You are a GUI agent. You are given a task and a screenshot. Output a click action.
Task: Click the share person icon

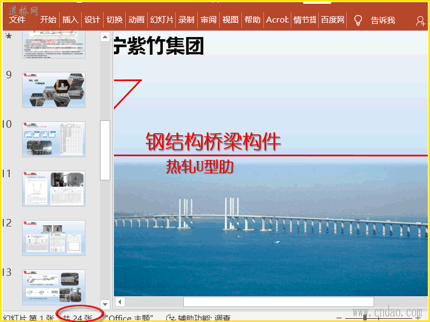tap(420, 21)
